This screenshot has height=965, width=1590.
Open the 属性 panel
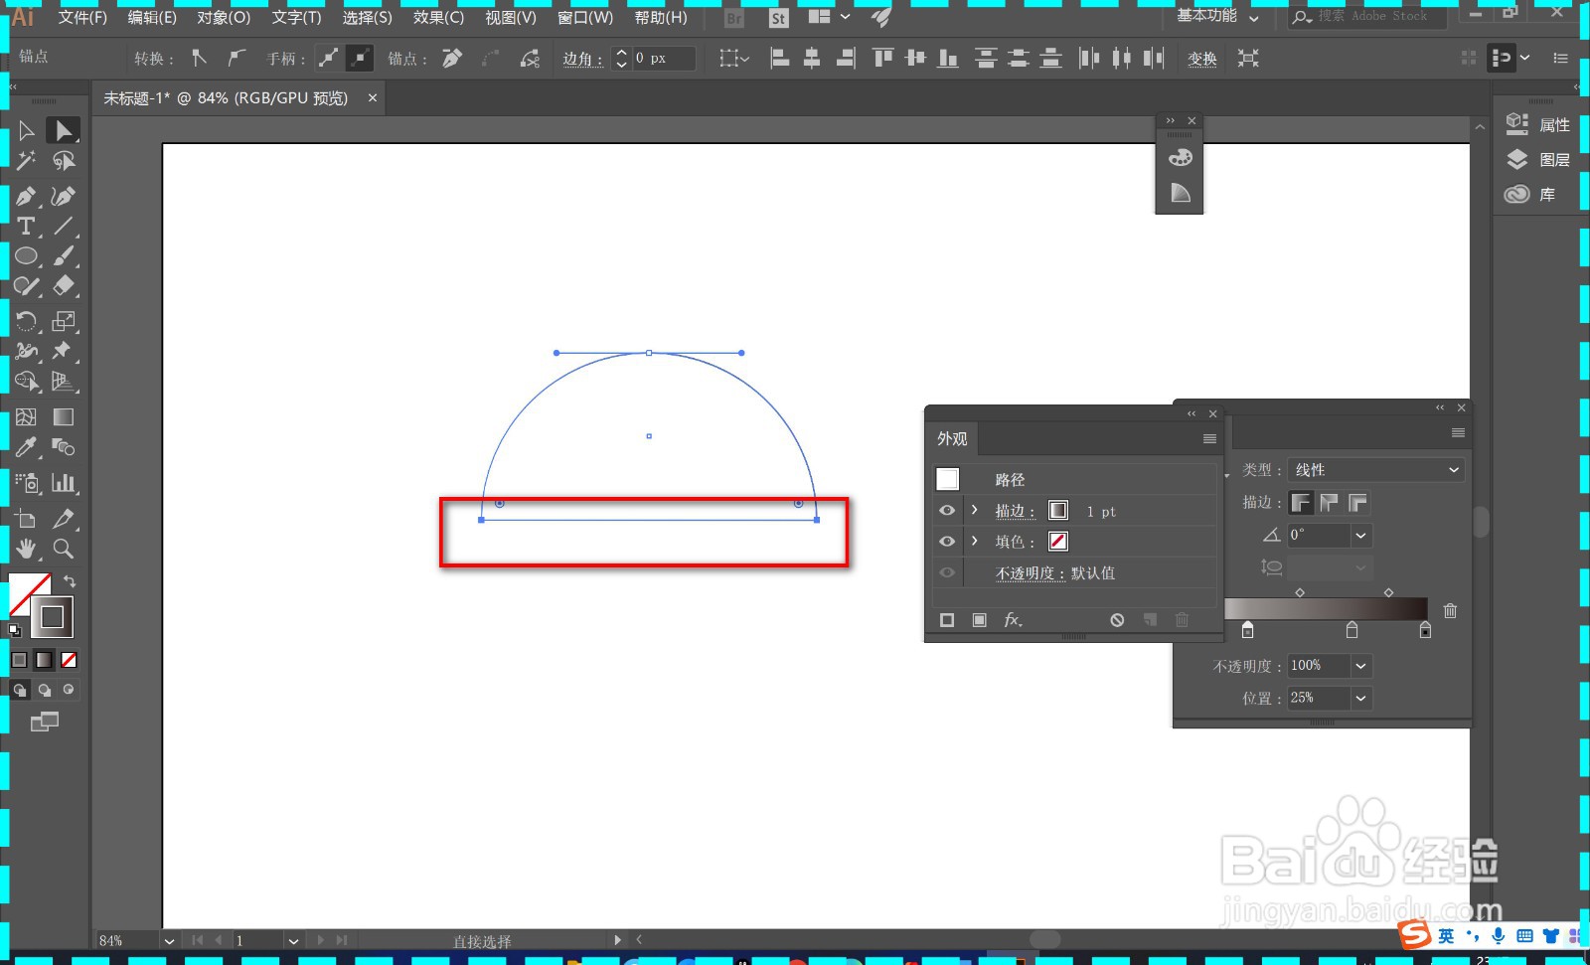click(1538, 124)
